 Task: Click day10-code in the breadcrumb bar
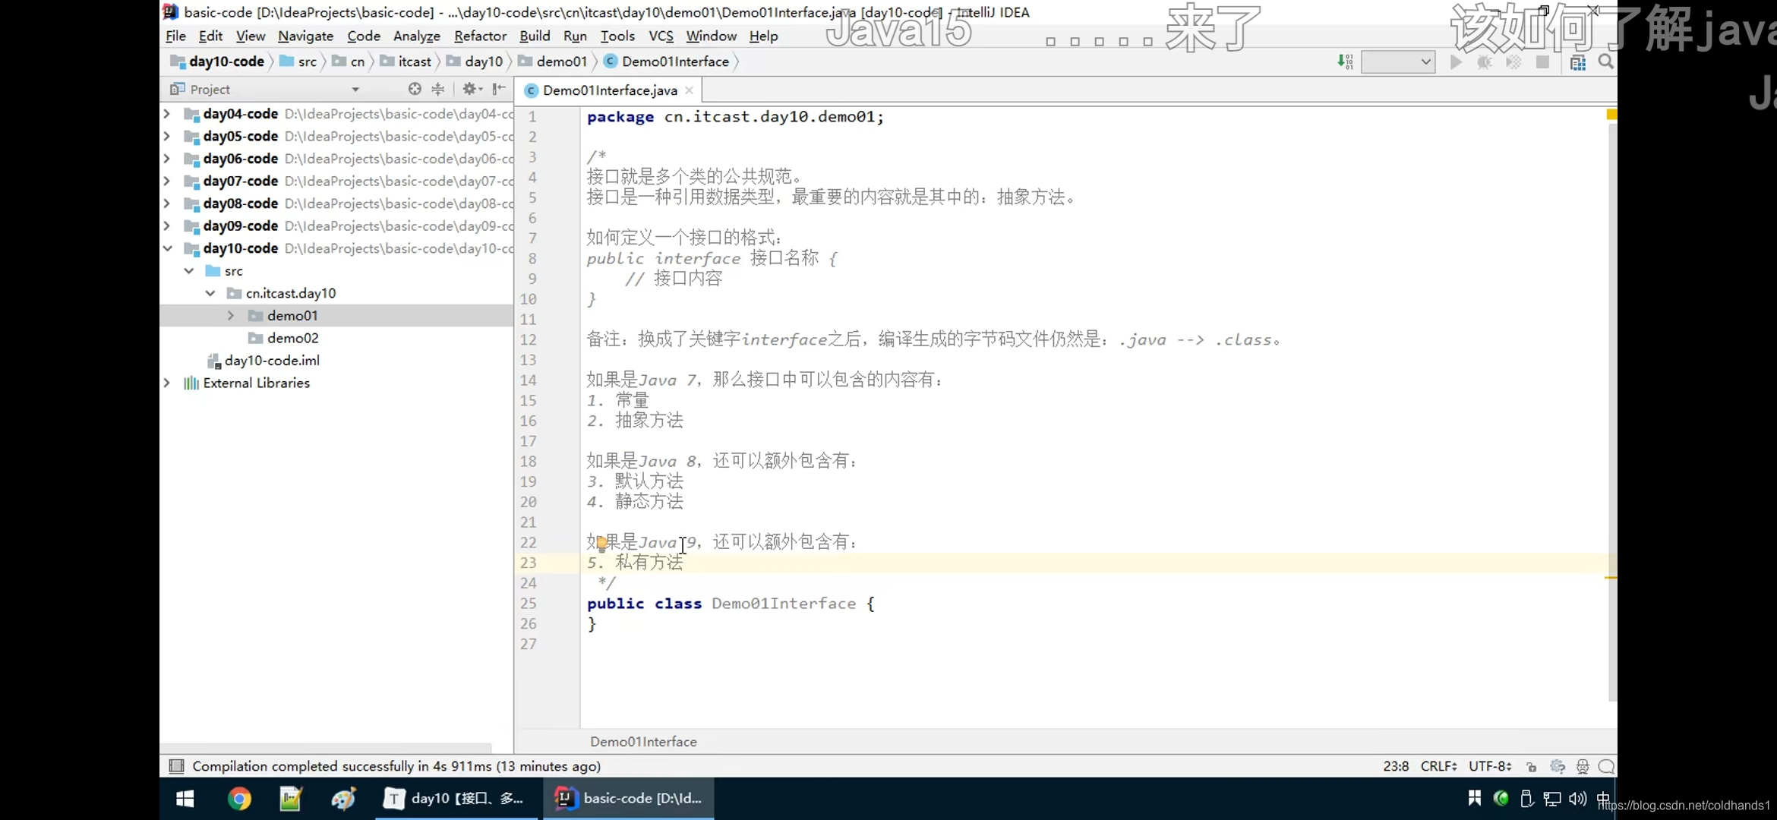(x=217, y=61)
